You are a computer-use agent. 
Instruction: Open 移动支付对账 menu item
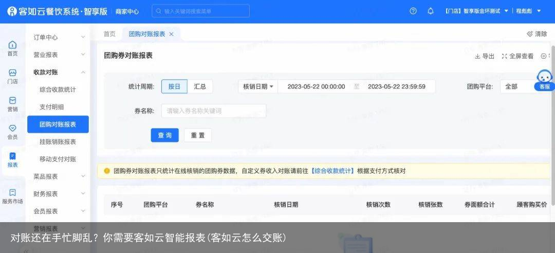(x=58, y=159)
